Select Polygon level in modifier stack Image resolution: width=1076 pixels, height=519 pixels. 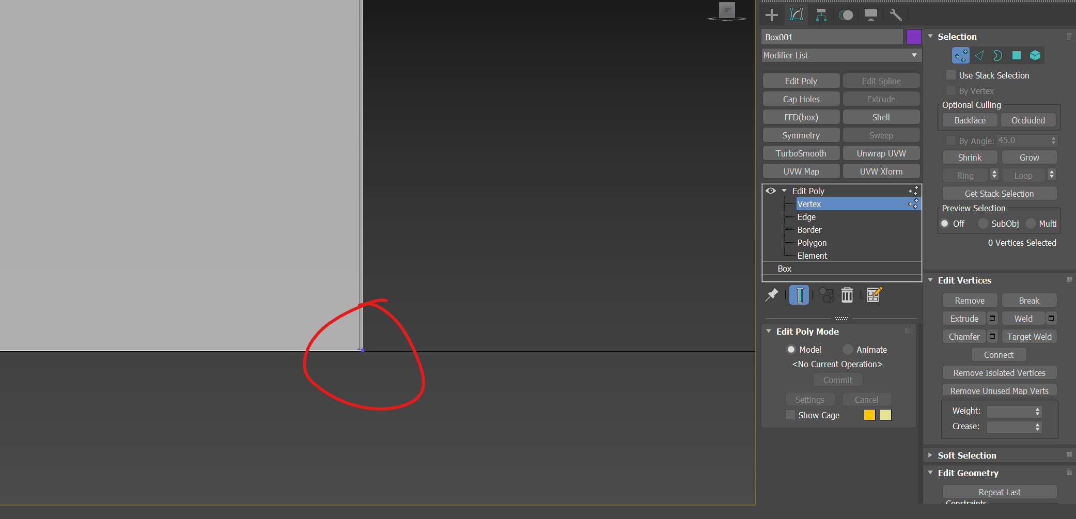point(812,243)
